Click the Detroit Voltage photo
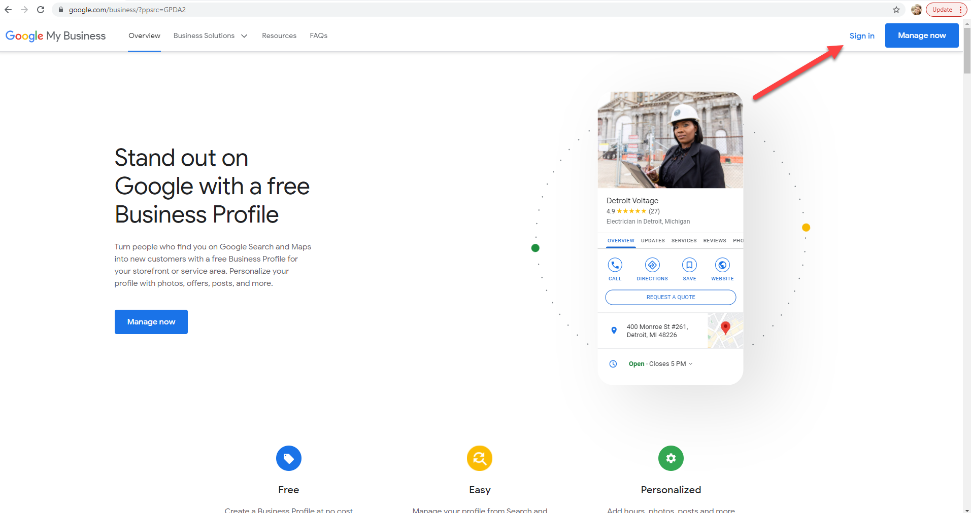This screenshot has height=513, width=971. click(671, 140)
